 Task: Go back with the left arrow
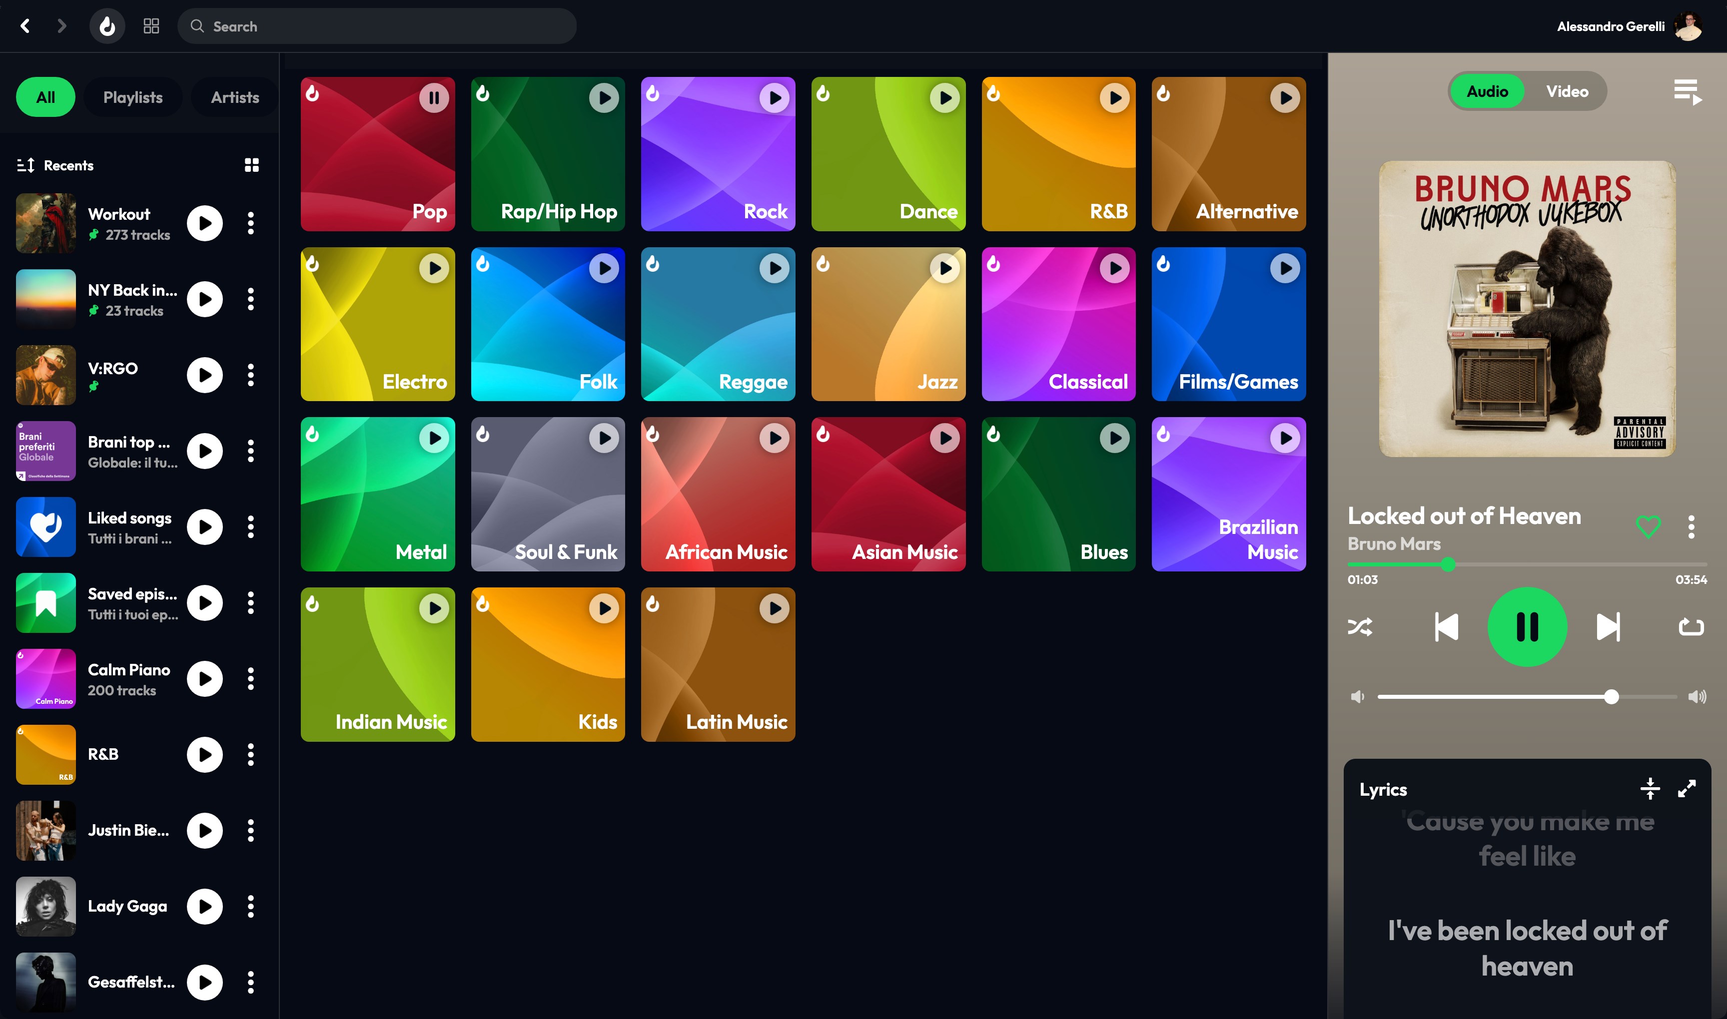click(25, 26)
